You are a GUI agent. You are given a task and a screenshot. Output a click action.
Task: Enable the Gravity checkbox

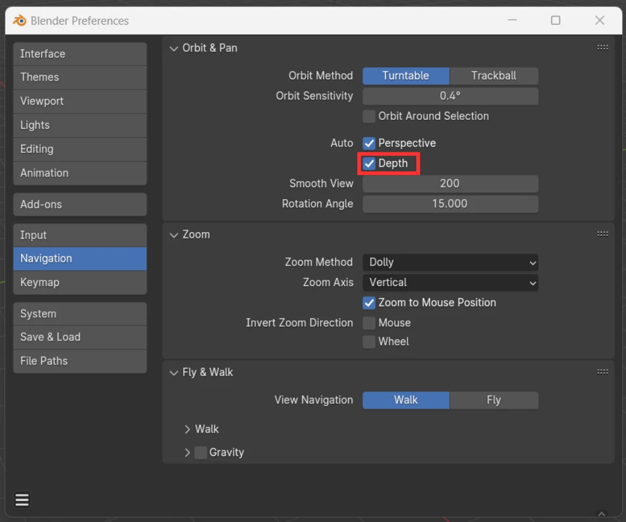[x=200, y=452]
